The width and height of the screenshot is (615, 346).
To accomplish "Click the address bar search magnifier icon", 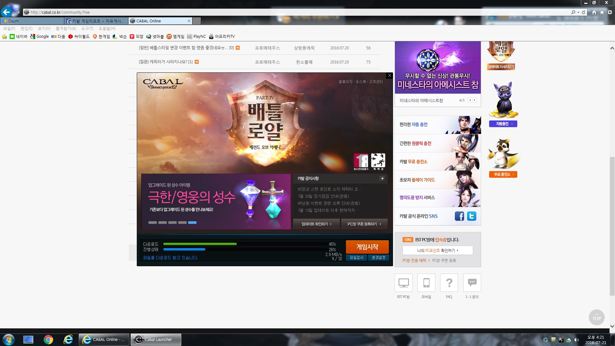I will pyautogui.click(x=573, y=12).
